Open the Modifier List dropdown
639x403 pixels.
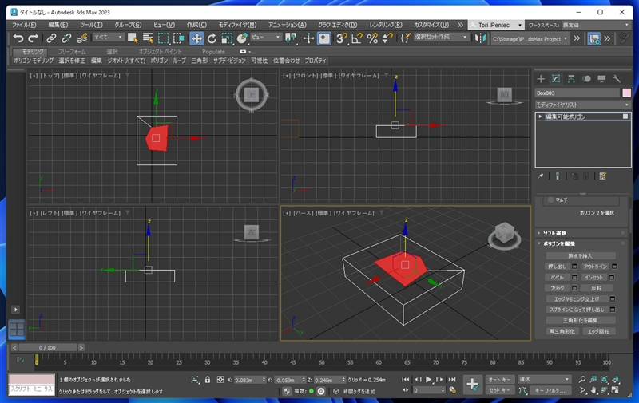tap(583, 105)
